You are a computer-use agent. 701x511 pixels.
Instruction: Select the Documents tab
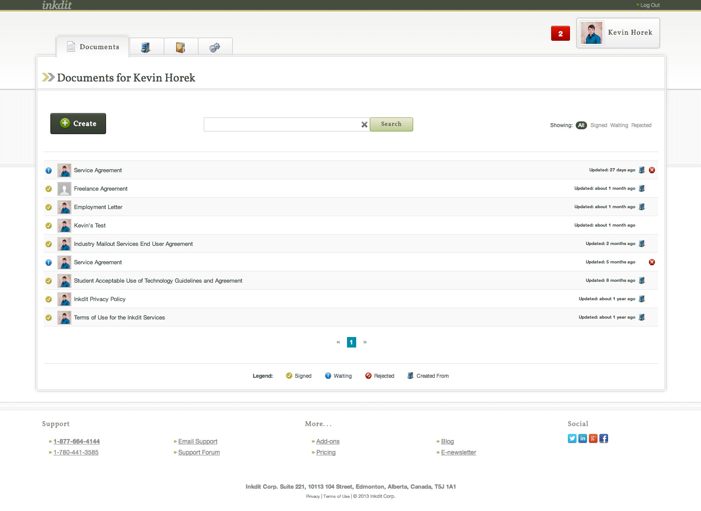pos(92,46)
